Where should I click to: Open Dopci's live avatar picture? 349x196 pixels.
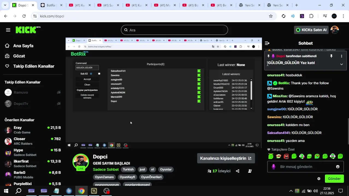point(81,162)
